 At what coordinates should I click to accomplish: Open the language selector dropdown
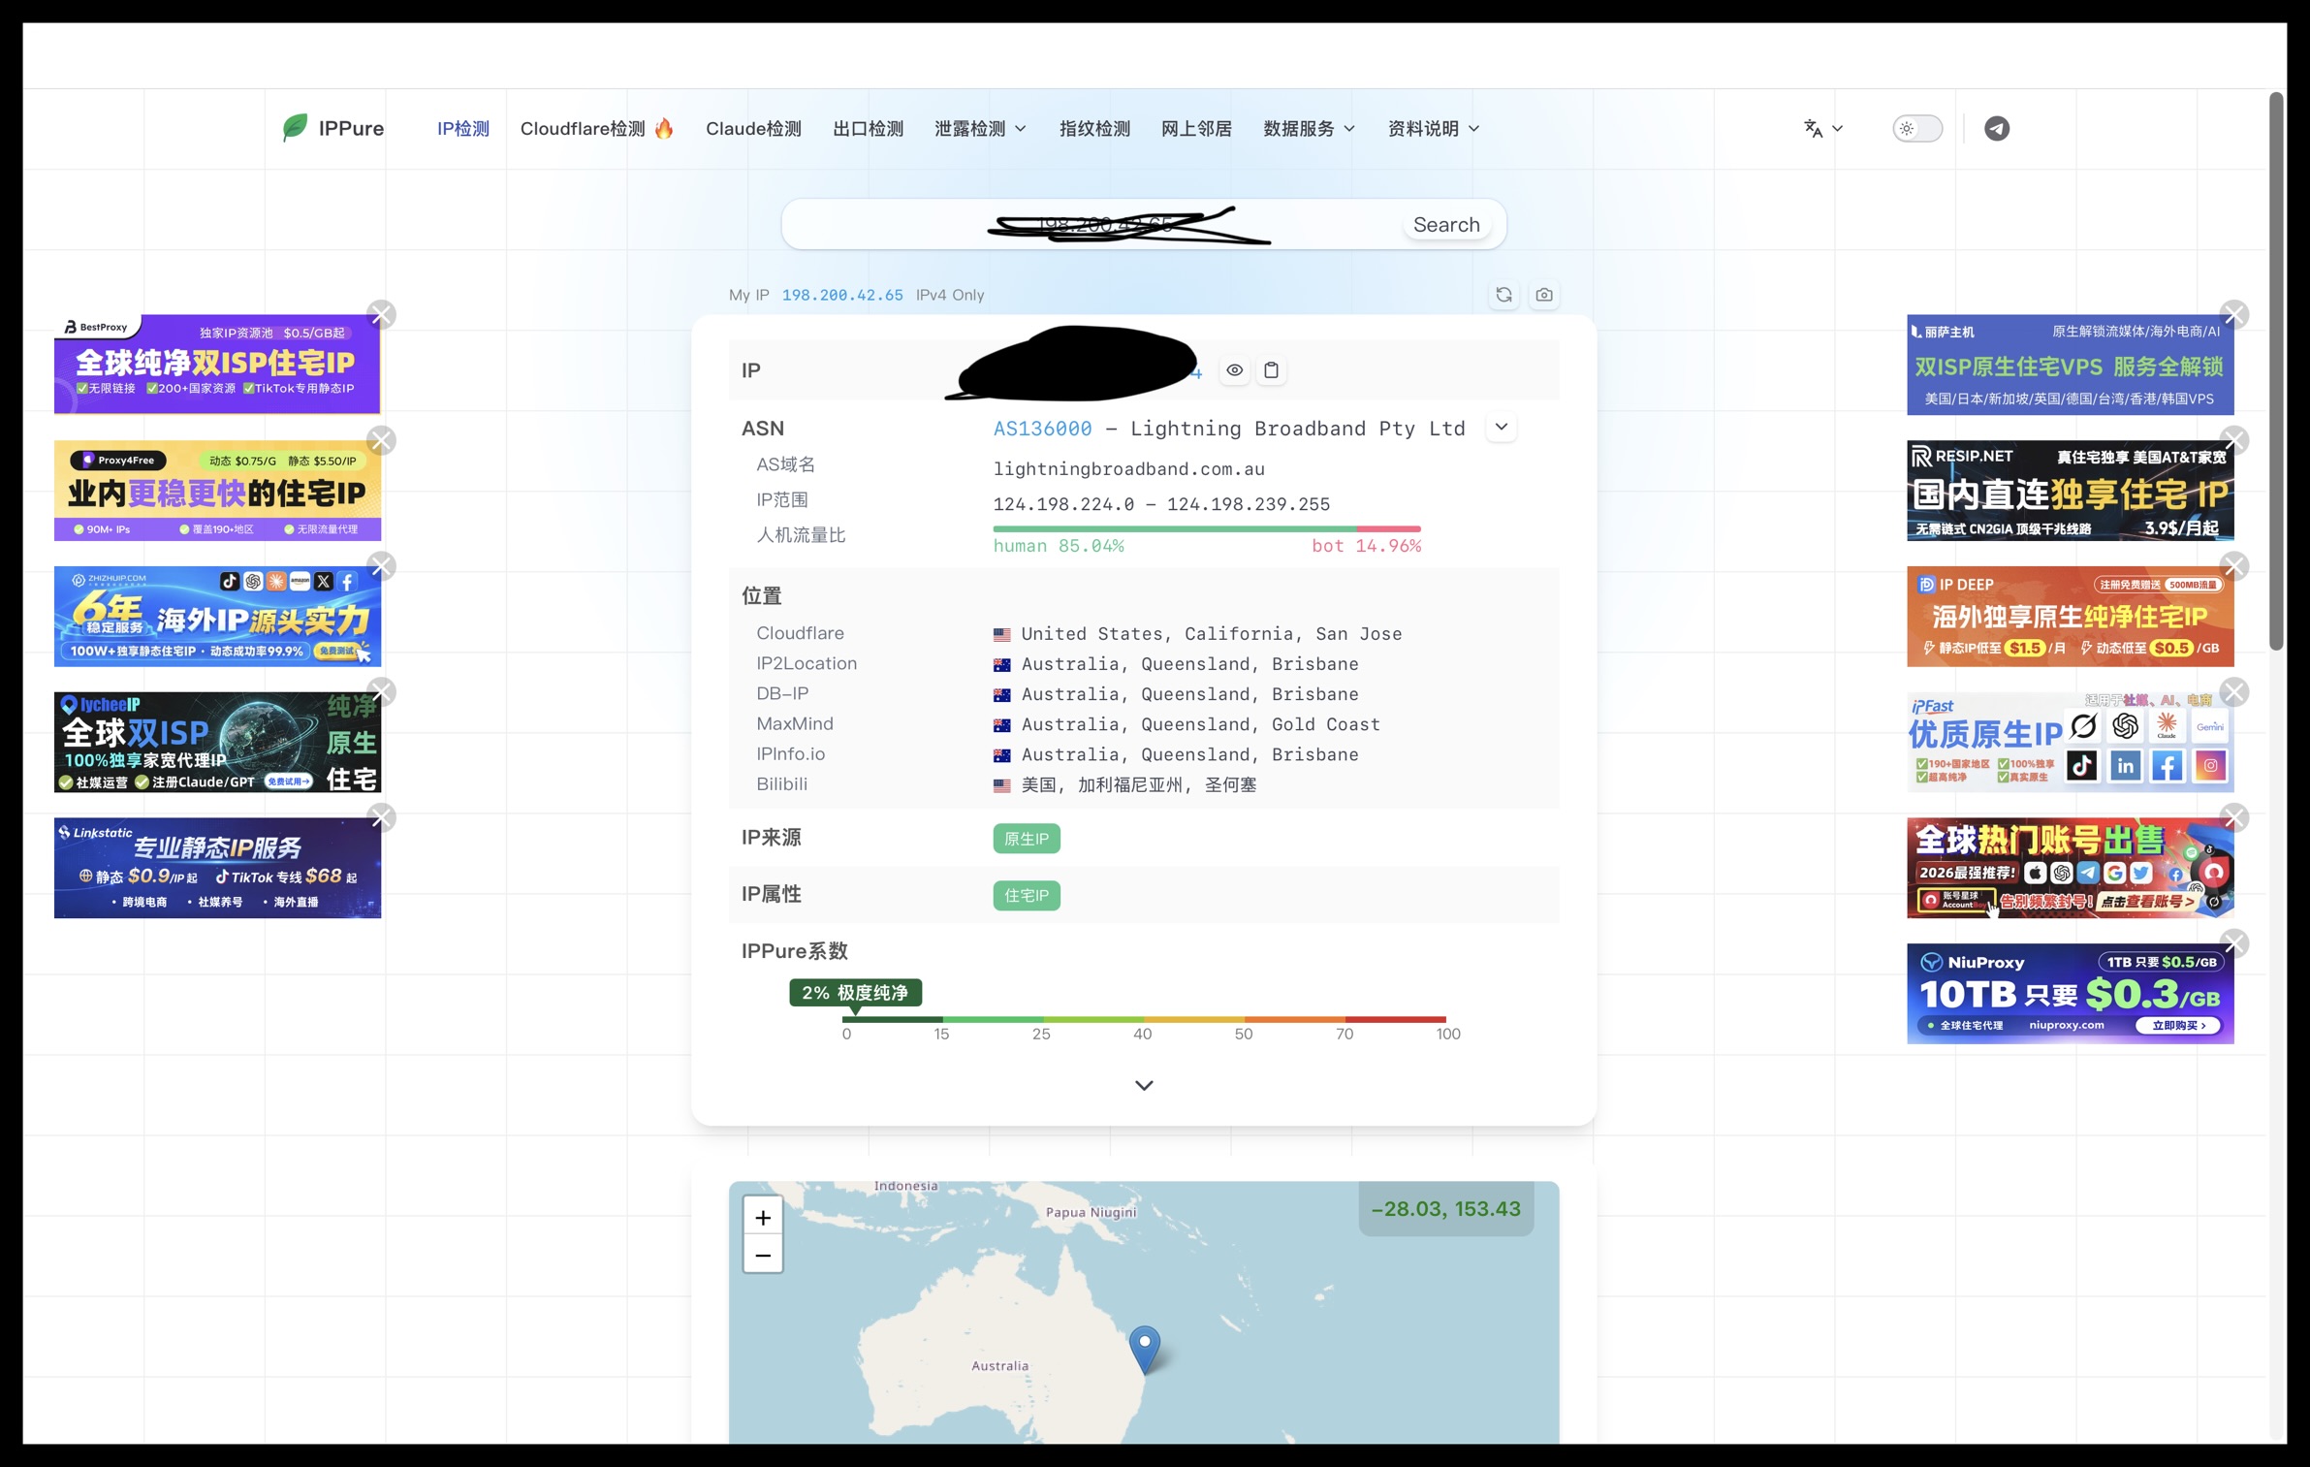[x=1822, y=128]
